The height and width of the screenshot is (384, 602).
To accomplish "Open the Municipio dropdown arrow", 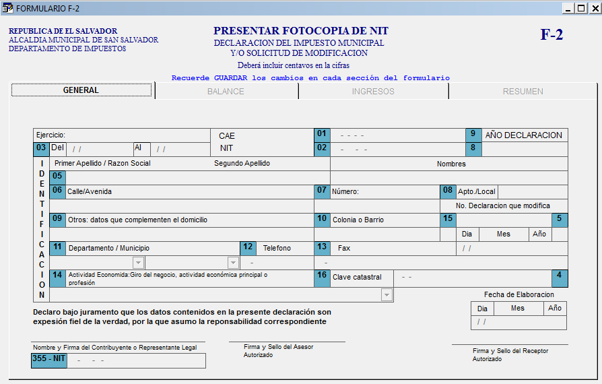I will click(x=233, y=263).
